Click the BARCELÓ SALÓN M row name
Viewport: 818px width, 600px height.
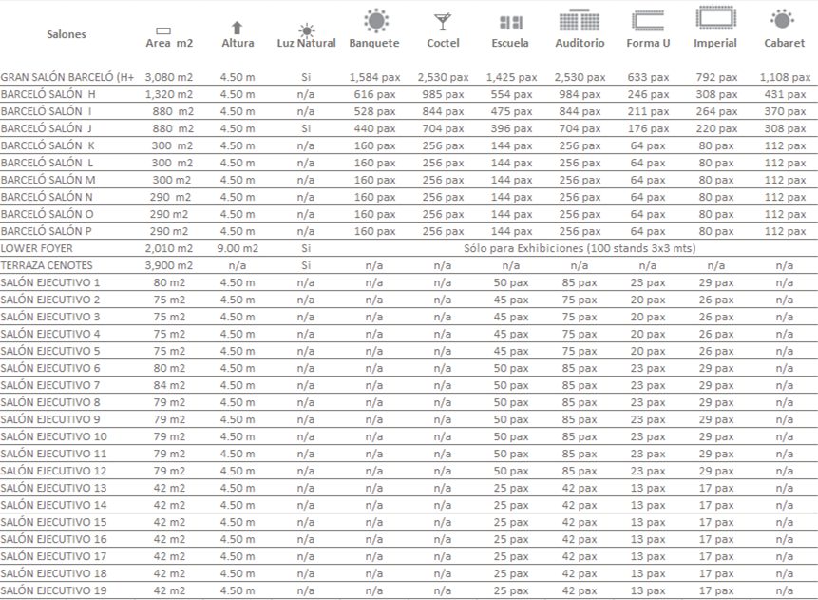point(48,180)
